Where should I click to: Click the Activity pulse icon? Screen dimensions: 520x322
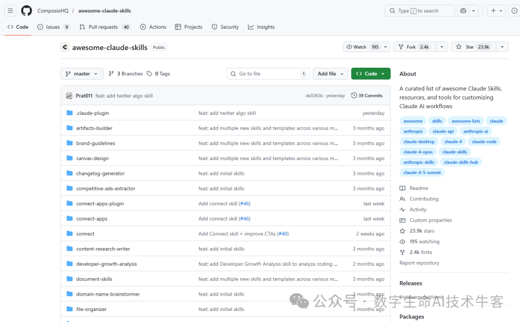pyautogui.click(x=402, y=210)
